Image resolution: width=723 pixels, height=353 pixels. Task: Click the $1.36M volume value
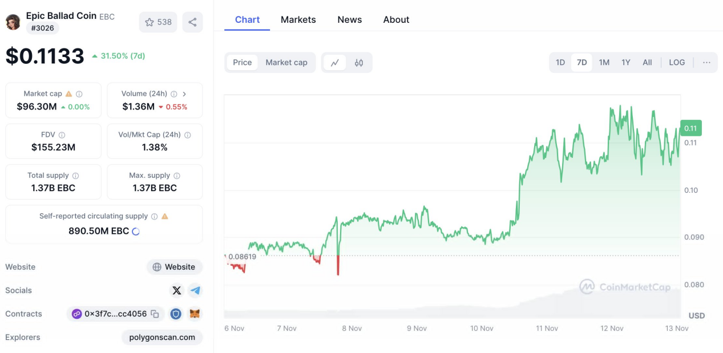(138, 107)
